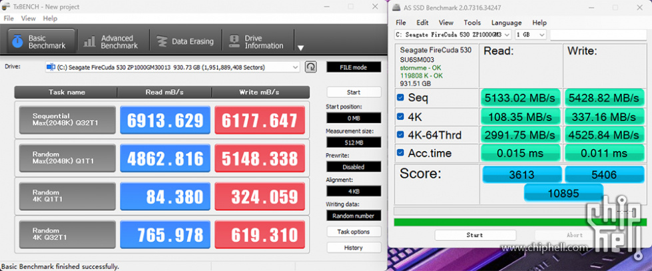Click the TxBENCH app icon in title bar
The width and height of the screenshot is (652, 271).
point(6,7)
